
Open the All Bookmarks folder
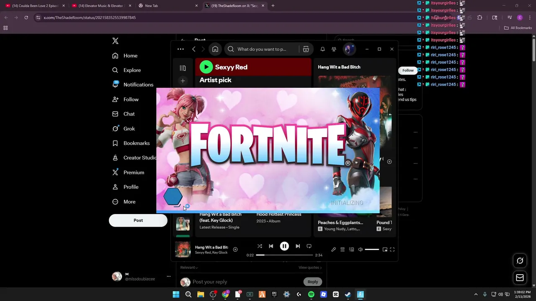(x=518, y=28)
